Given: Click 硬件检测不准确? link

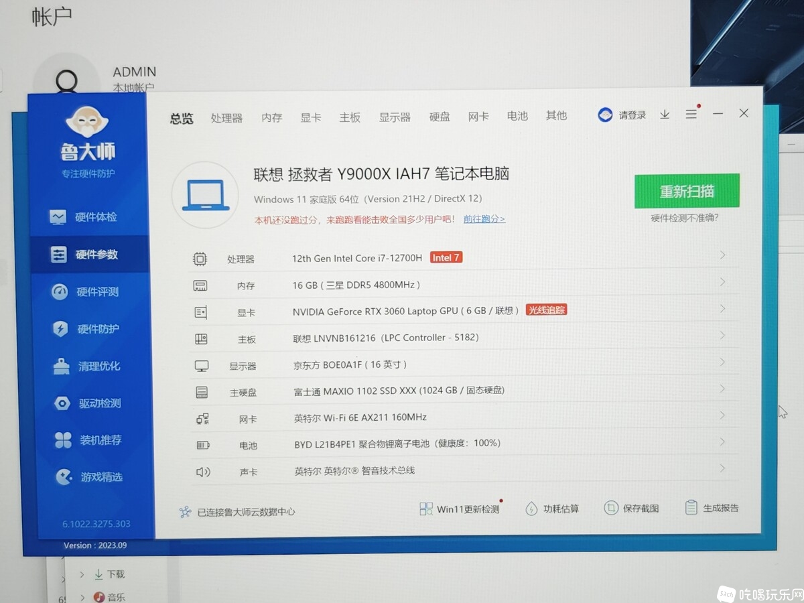Looking at the screenshot, I should pyautogui.click(x=684, y=218).
